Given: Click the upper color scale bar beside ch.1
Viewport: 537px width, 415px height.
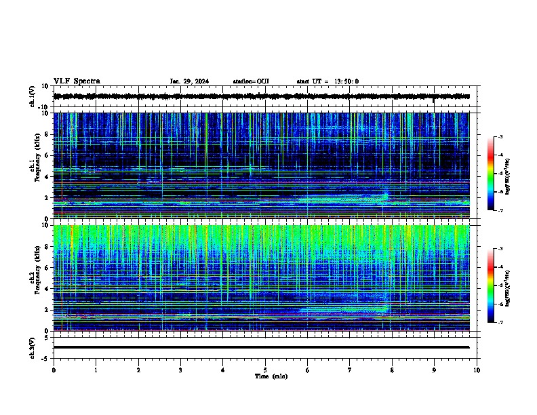Looking at the screenshot, I should pyautogui.click(x=491, y=174).
